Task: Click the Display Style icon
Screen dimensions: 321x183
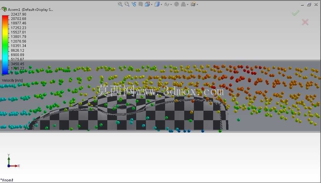Action: (x=157, y=4)
